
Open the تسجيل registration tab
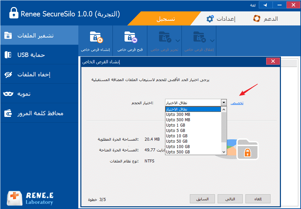165,19
